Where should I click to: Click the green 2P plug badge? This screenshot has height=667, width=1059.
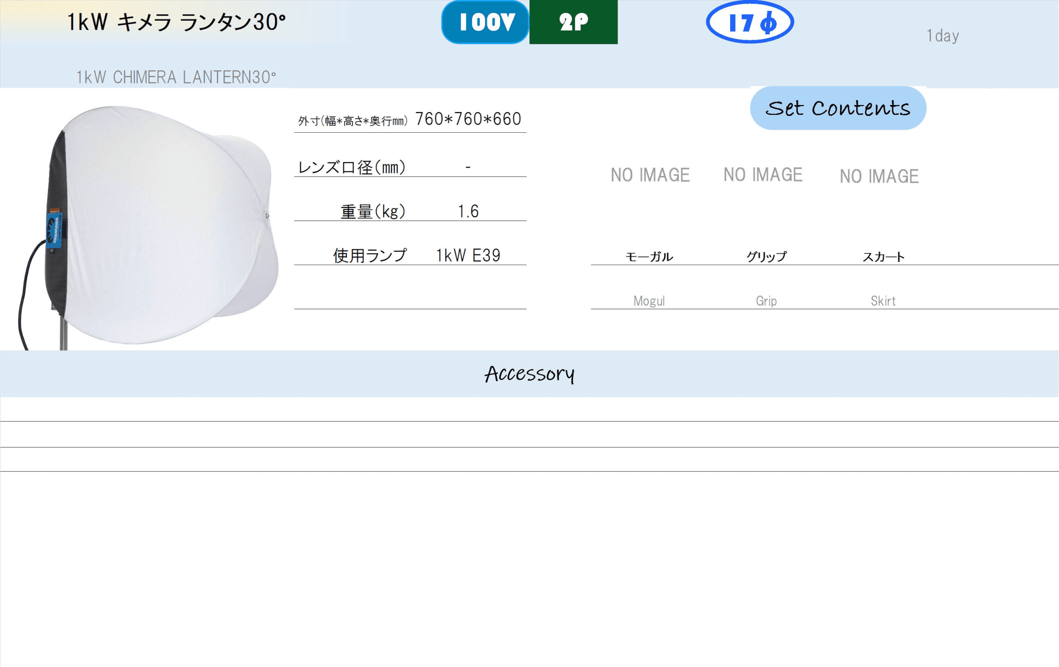573,22
